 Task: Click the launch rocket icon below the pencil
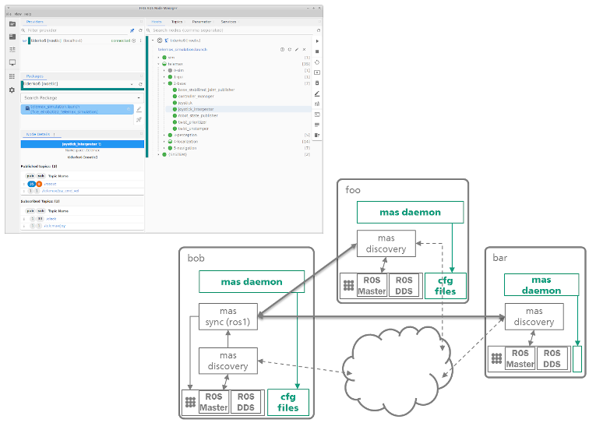(x=139, y=119)
